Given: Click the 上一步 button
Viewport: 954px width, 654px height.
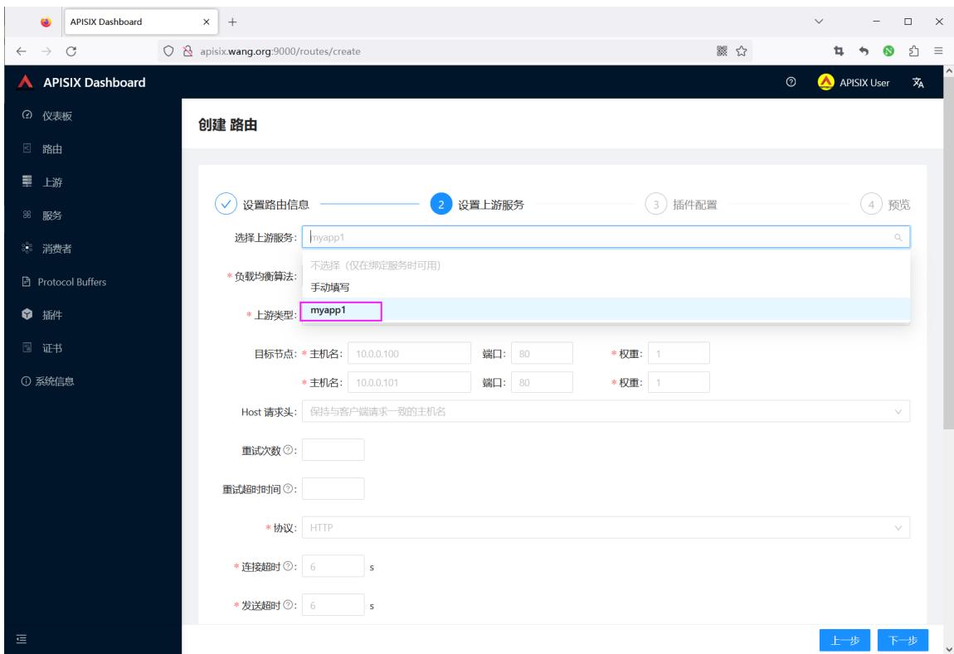Looking at the screenshot, I should [x=844, y=640].
